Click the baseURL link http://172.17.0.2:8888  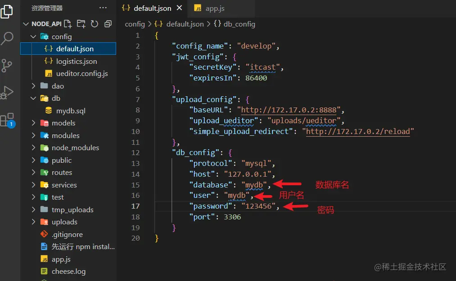[289, 110]
